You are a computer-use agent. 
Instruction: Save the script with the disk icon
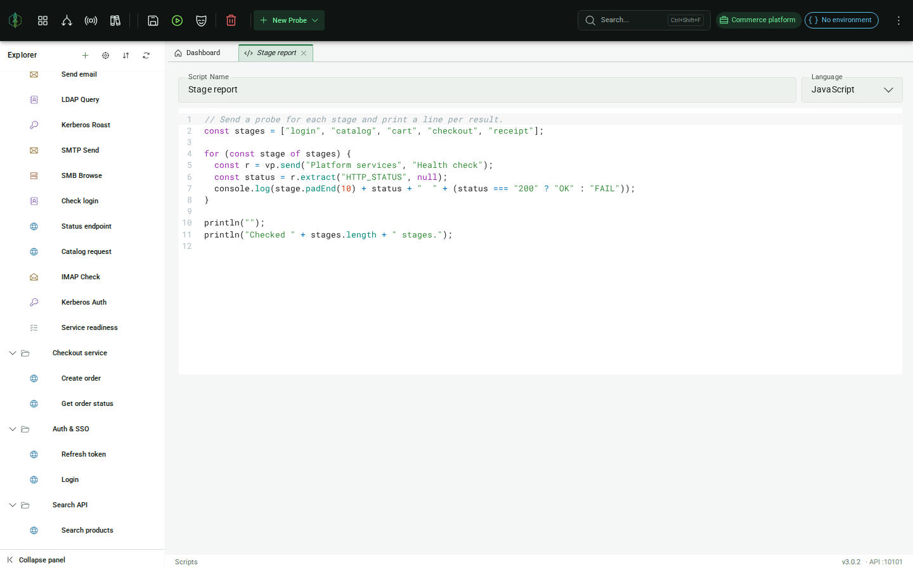click(153, 20)
